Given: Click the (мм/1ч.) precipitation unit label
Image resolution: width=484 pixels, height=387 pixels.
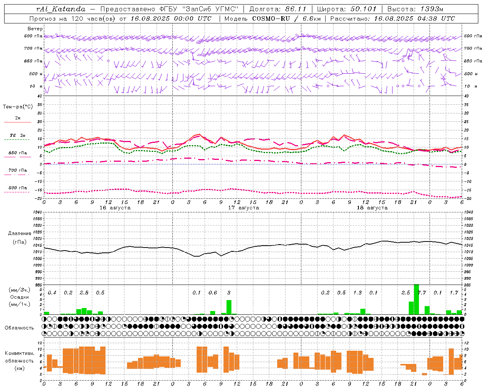Looking at the screenshot, I should coord(20,304).
